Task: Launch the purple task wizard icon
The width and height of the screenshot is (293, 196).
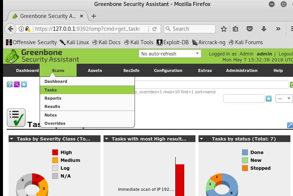Action: tap(16, 84)
